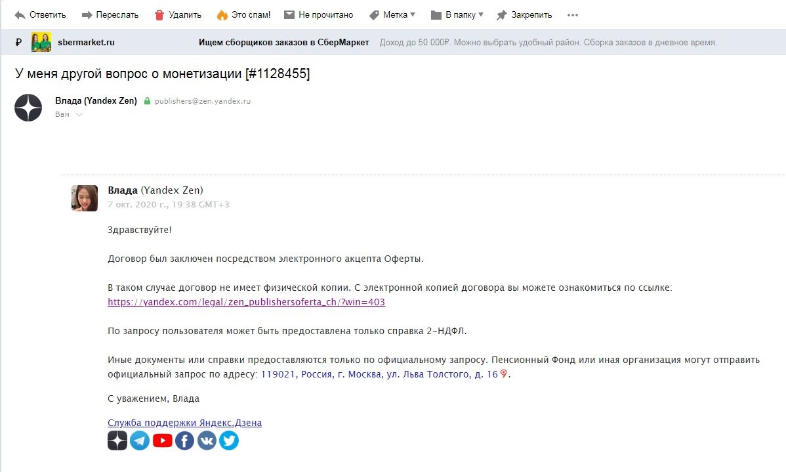The height and width of the screenshot is (472, 786).
Task: Open the three-dot more actions menu
Action: pos(571,14)
